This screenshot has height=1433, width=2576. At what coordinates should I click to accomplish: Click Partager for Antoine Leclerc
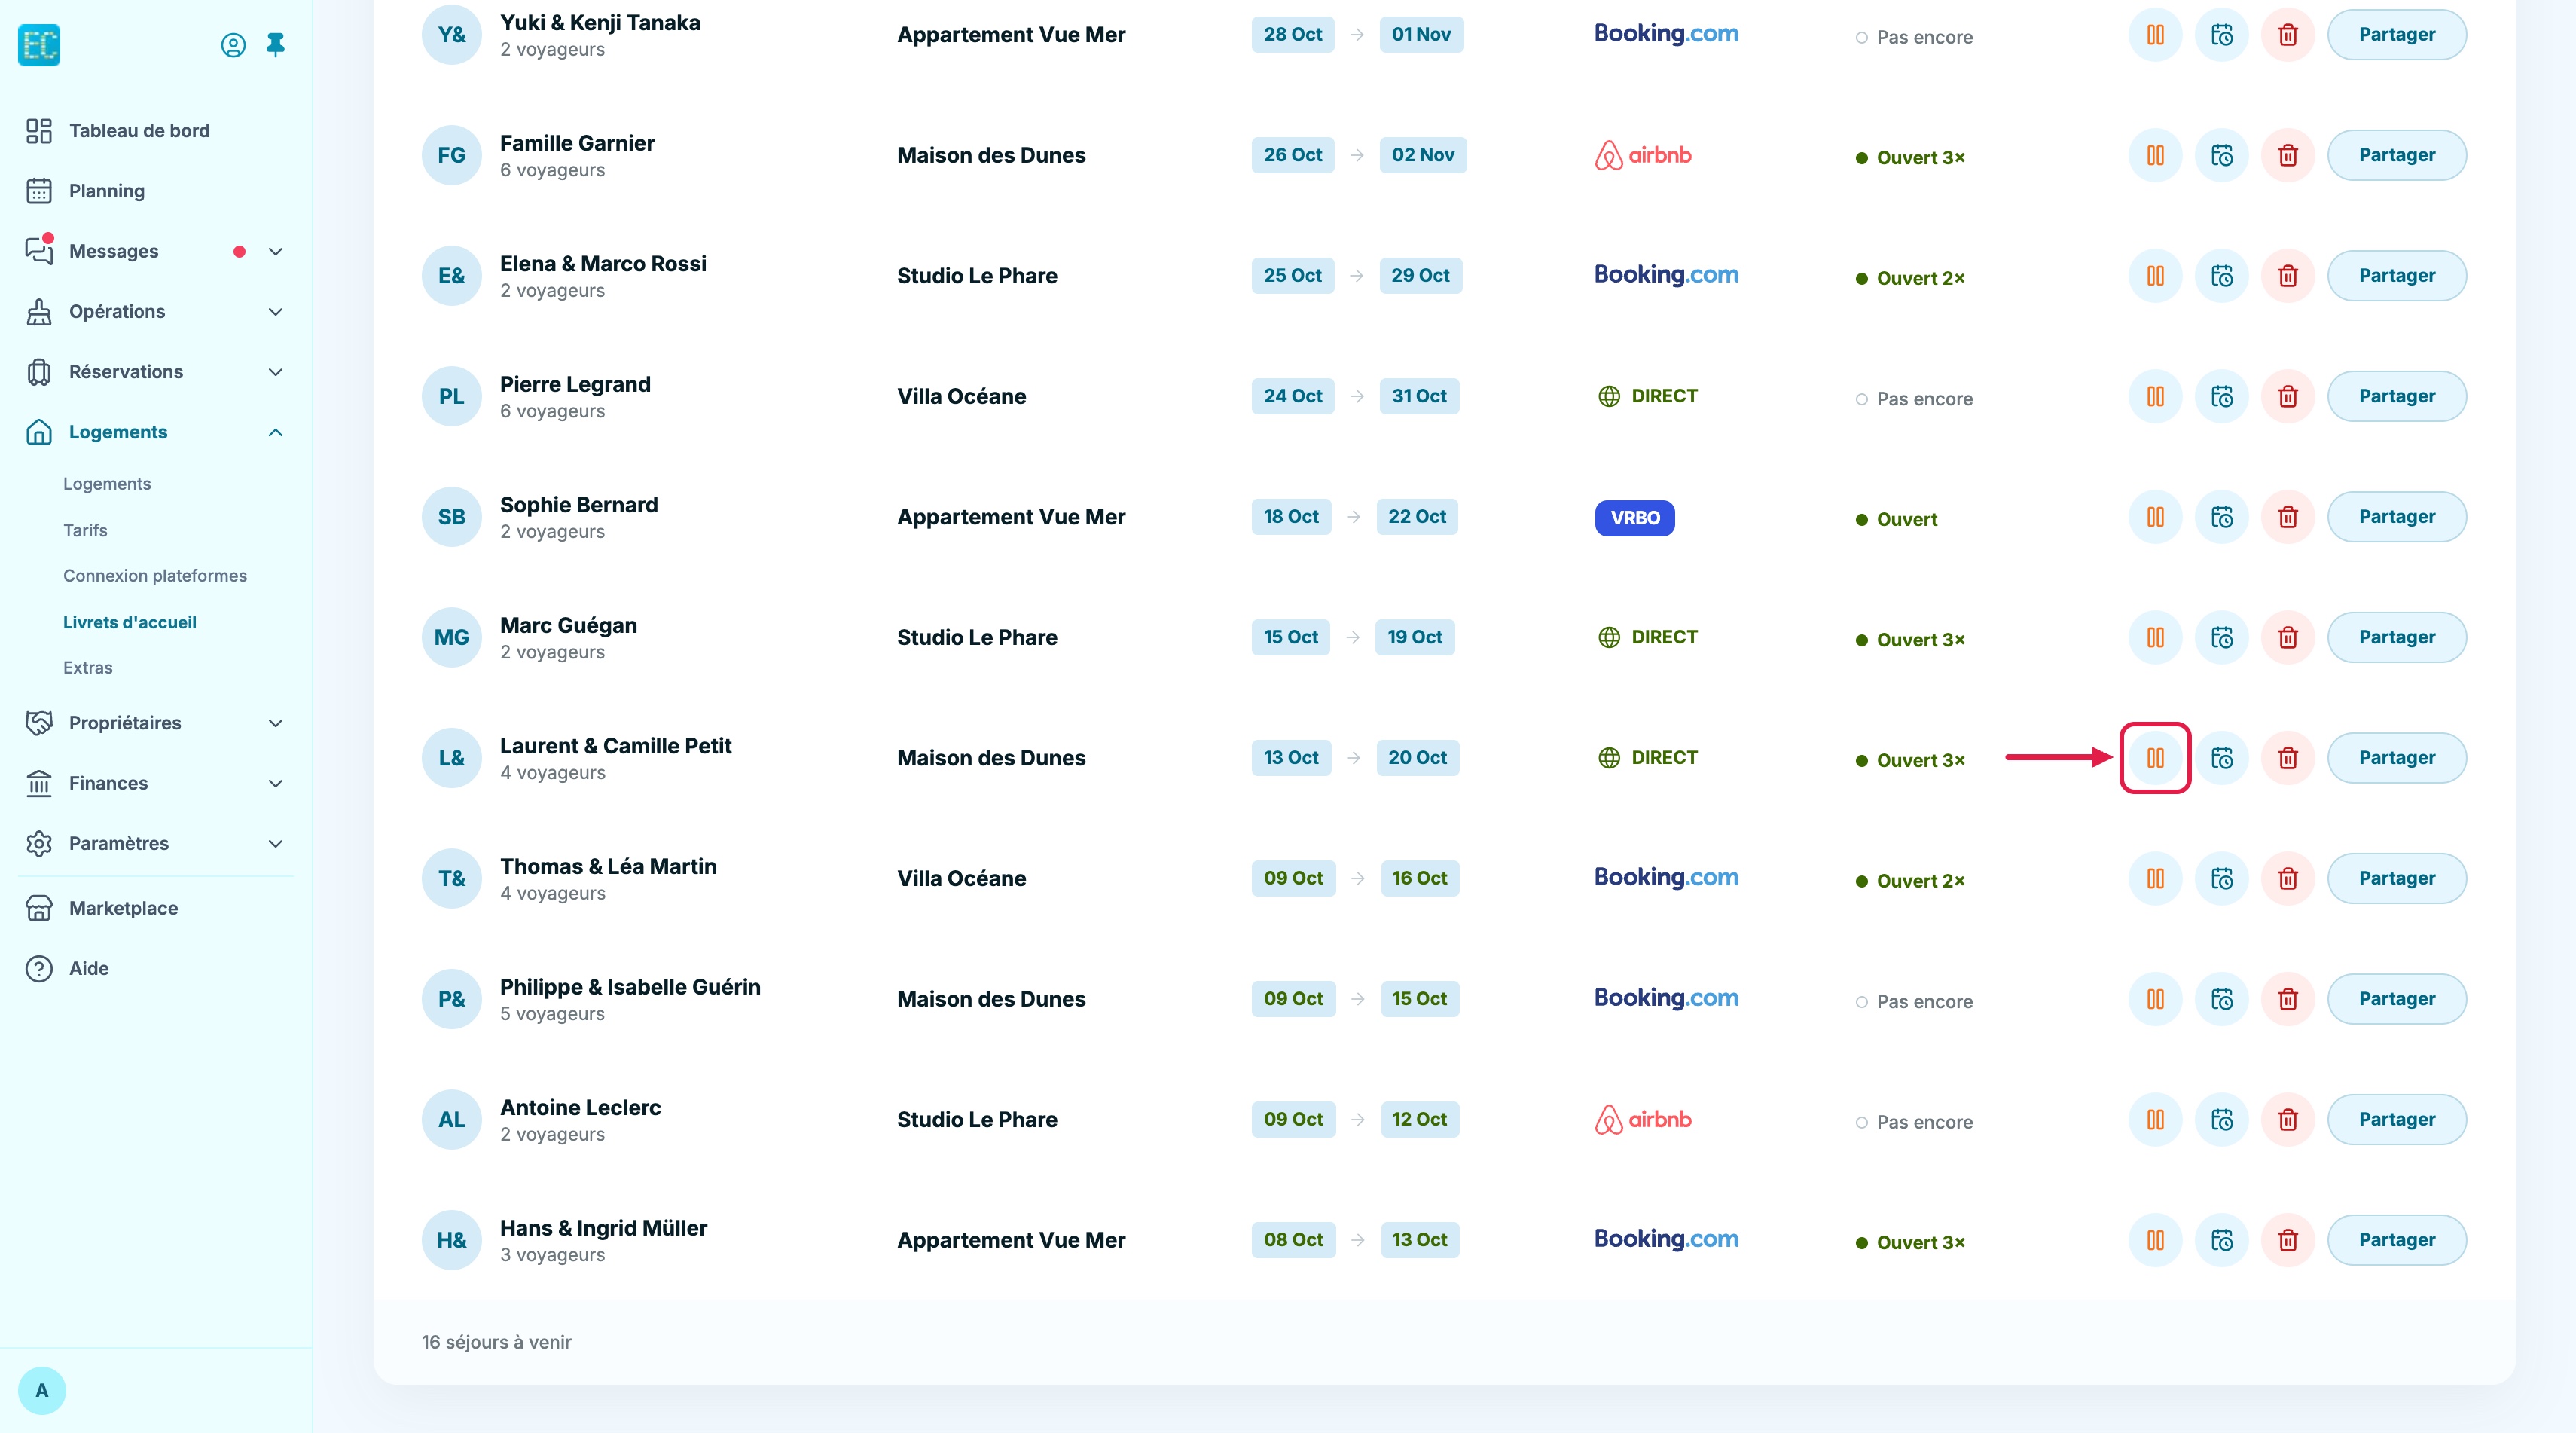point(2396,1120)
